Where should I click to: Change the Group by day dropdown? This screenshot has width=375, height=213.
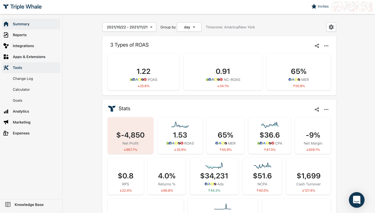click(189, 27)
